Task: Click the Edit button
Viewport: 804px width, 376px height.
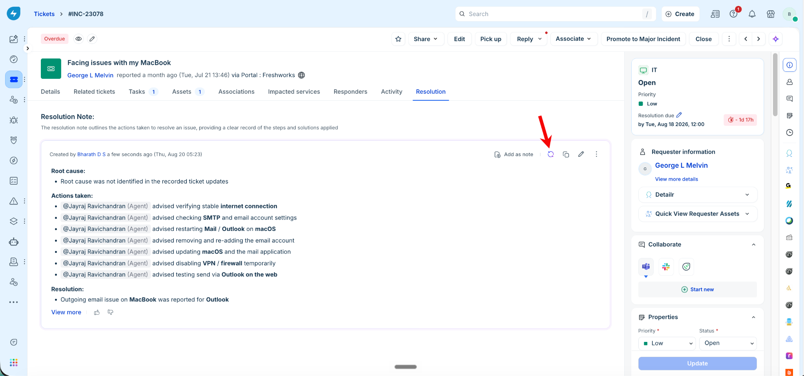Action: [x=460, y=39]
